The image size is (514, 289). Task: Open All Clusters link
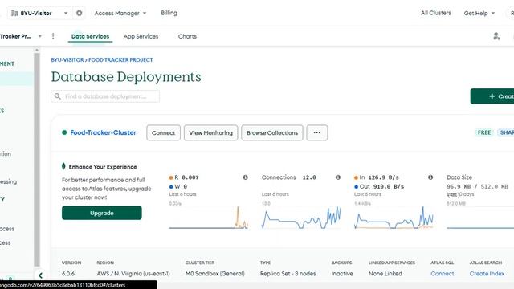coord(435,13)
